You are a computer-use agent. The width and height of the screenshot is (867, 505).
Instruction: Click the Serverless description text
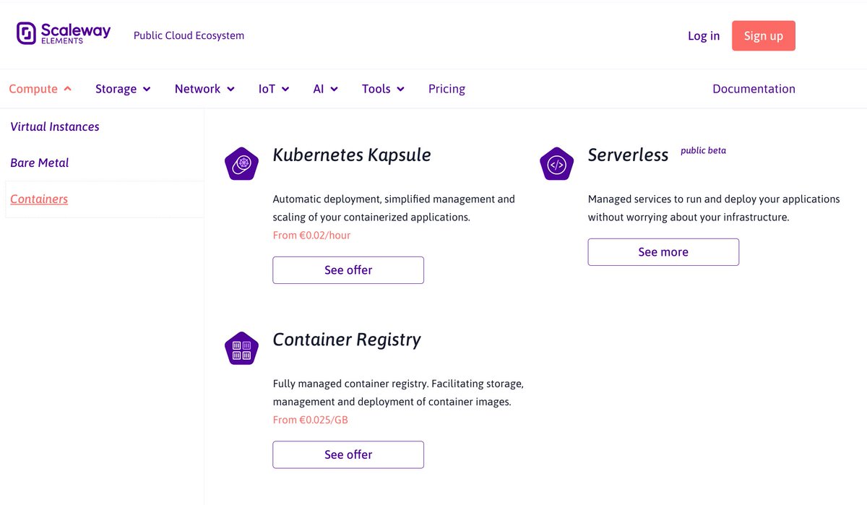click(714, 207)
